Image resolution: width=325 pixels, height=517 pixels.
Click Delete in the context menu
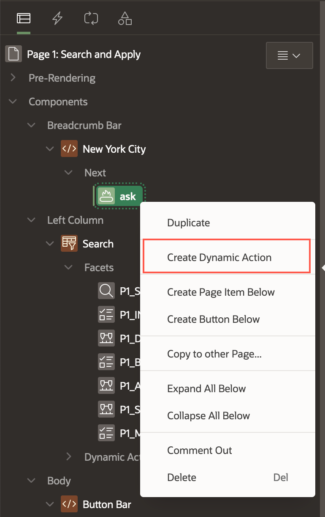click(x=181, y=477)
